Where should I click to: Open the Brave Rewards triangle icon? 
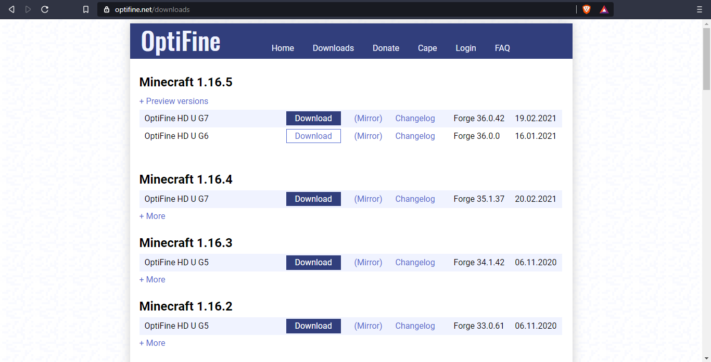[604, 9]
